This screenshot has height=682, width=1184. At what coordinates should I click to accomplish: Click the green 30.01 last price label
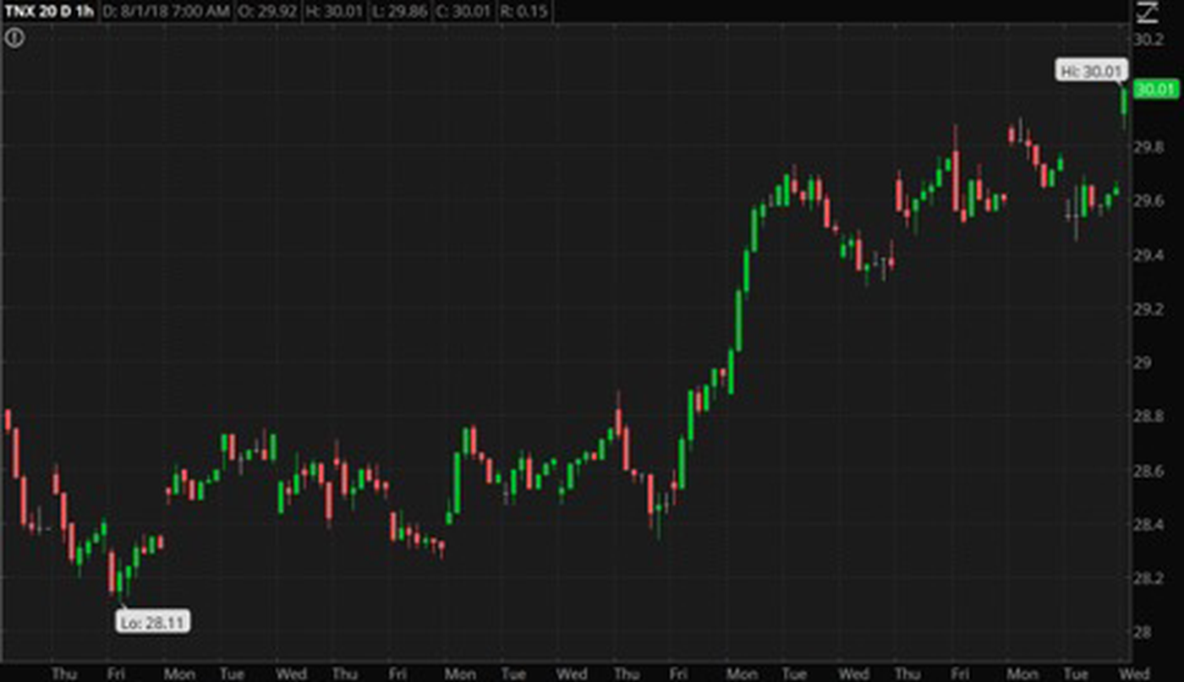coord(1154,90)
